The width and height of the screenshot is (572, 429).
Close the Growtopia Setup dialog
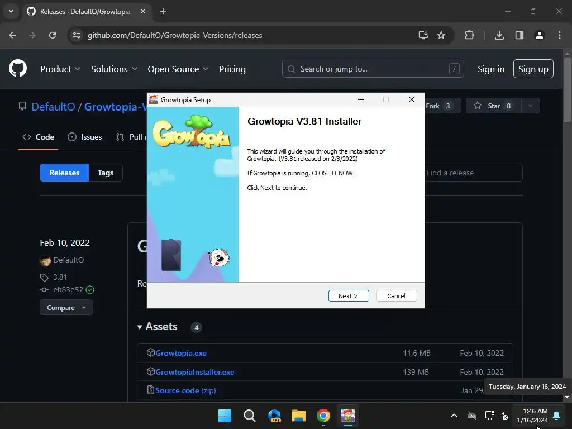[x=412, y=99]
